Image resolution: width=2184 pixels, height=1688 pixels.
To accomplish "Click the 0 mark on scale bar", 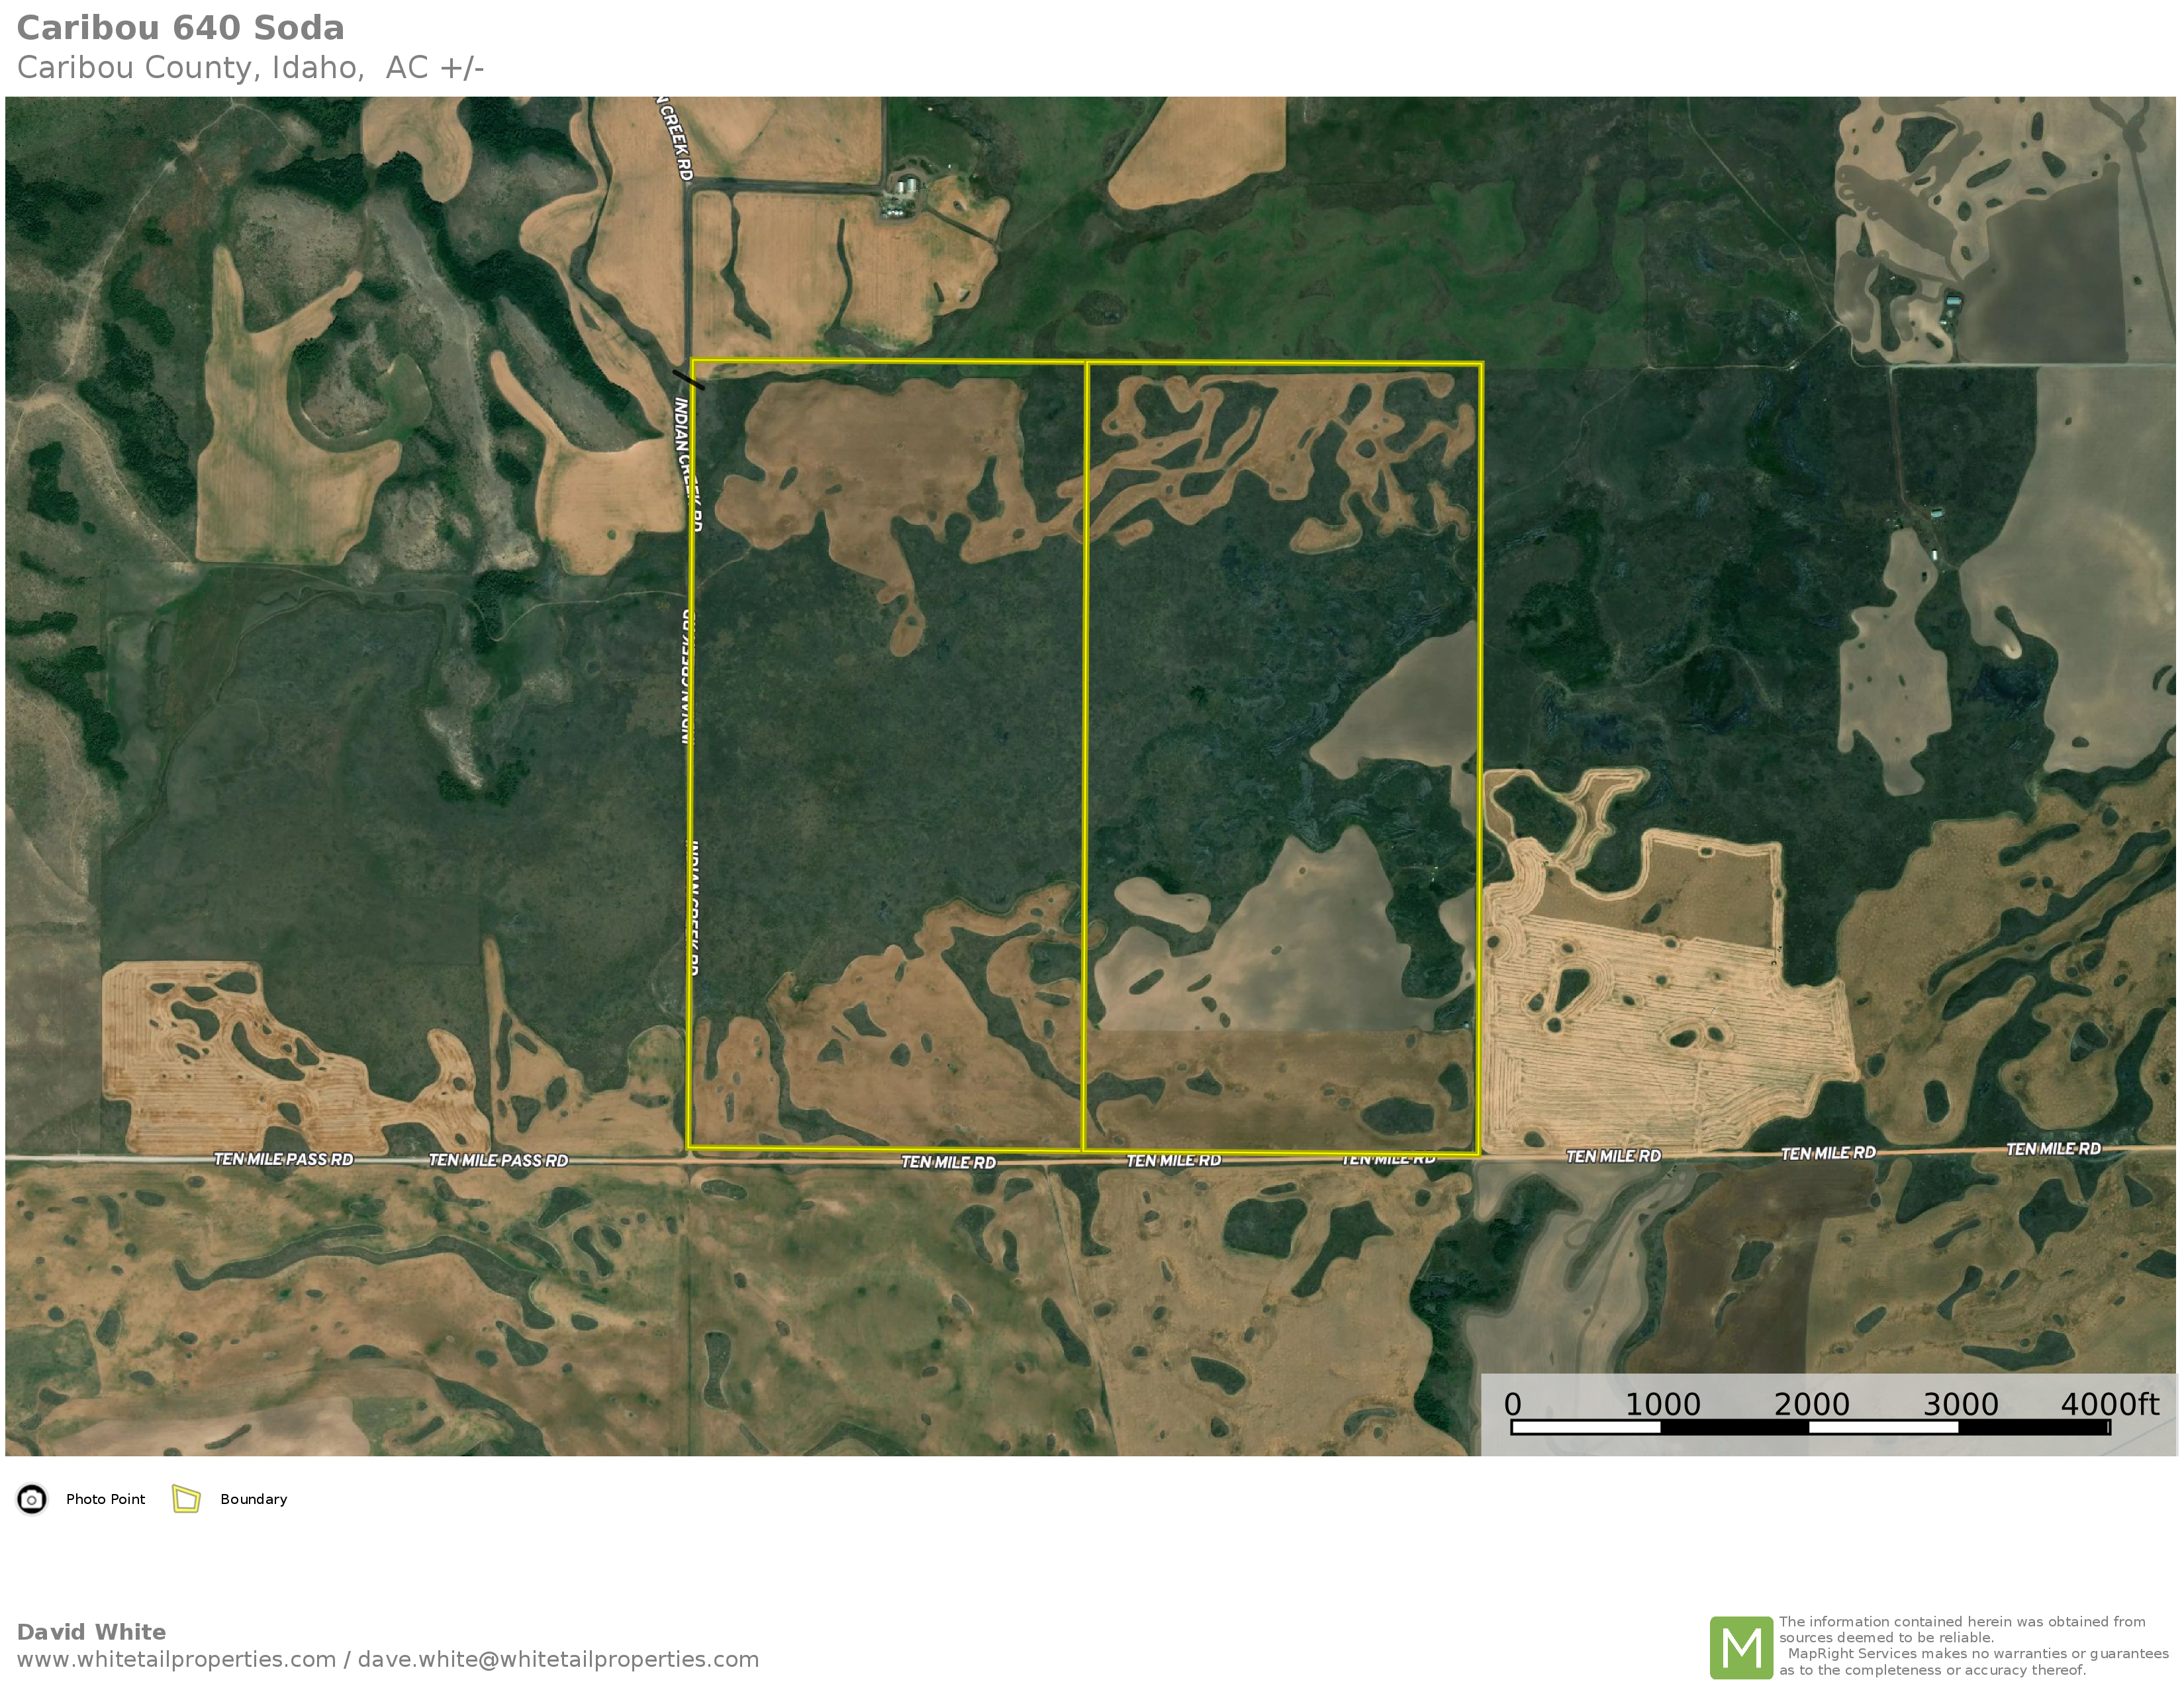I will pos(1513,1405).
